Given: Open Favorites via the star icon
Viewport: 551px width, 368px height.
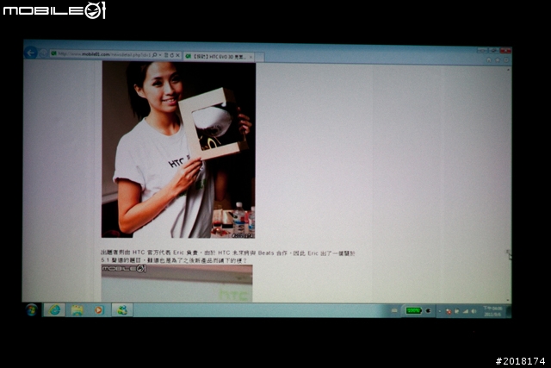Looking at the screenshot, I should 498,59.
